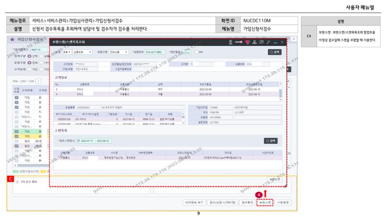Screen dimensions: 386x217
Task: Click the 검수확인 button
Action: [x=248, y=203]
